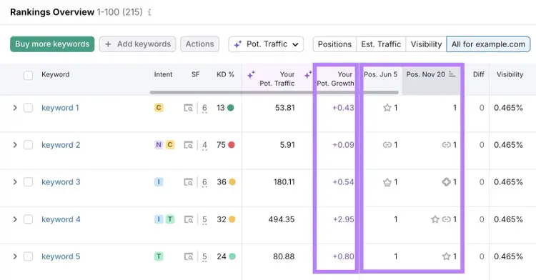Click the +0.43 growth value for keyword 1
The width and height of the screenshot is (536, 280).
[x=343, y=108]
